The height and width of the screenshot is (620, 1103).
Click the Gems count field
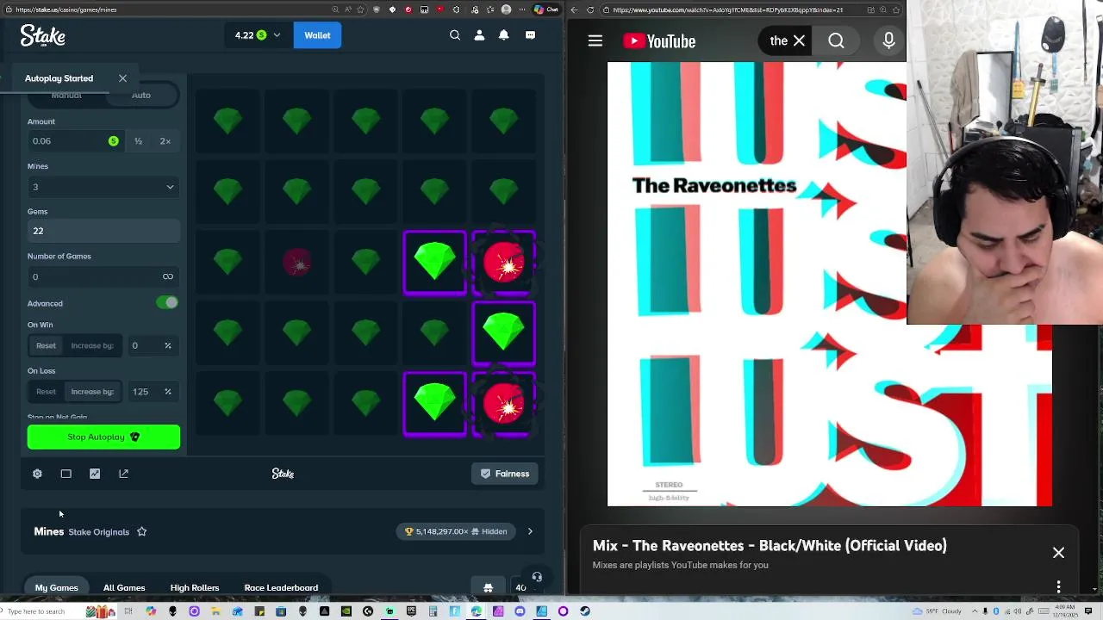pyautogui.click(x=103, y=231)
